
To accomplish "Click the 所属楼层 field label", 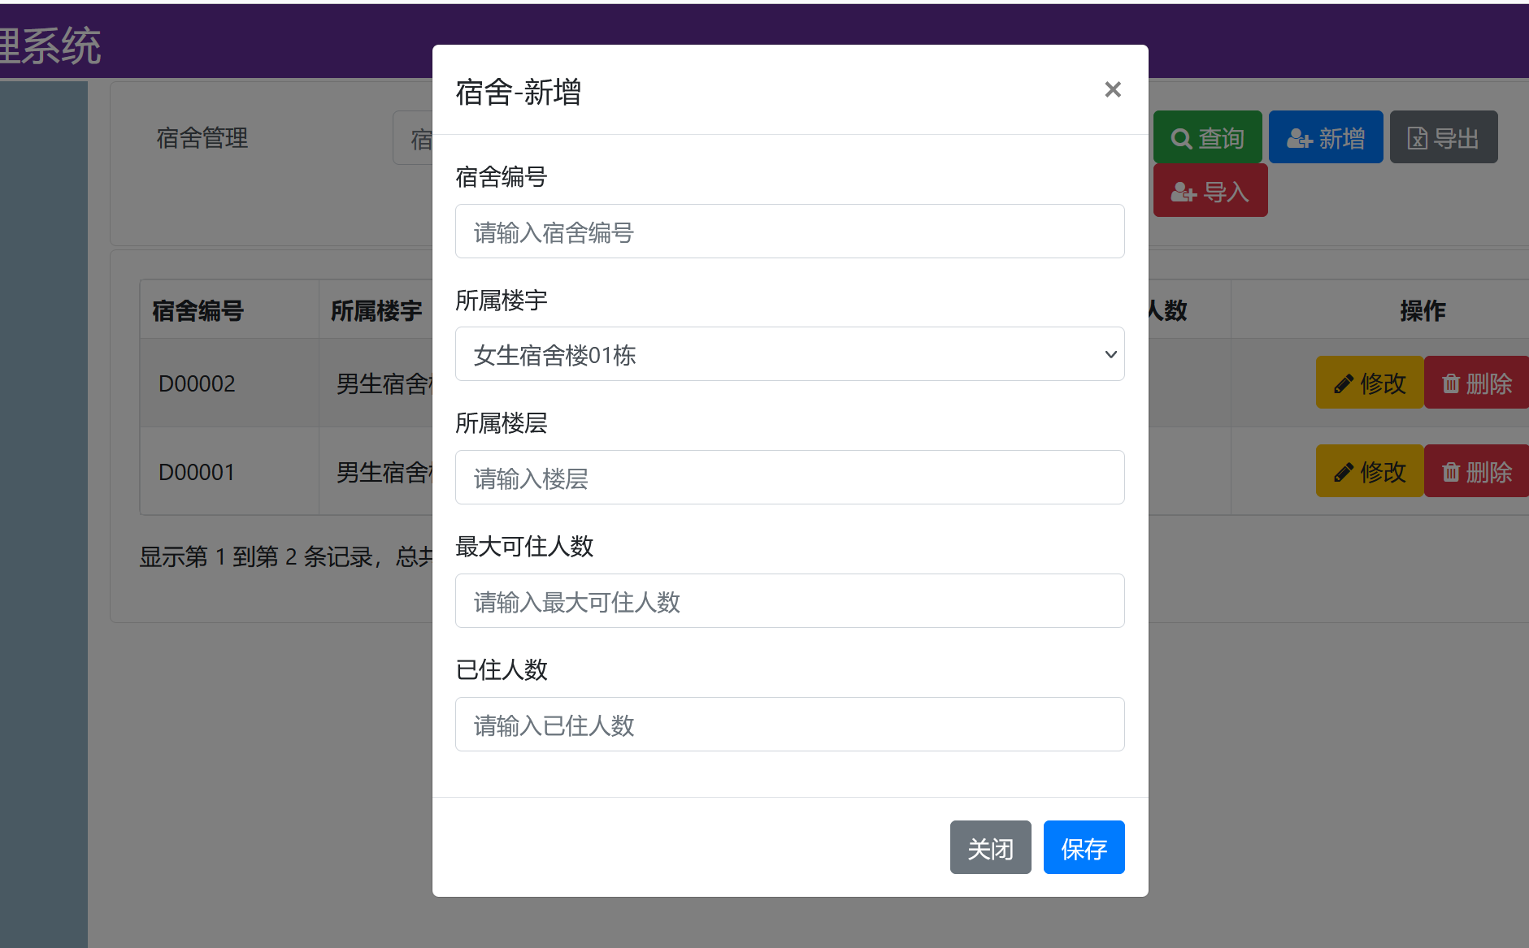I will (502, 423).
